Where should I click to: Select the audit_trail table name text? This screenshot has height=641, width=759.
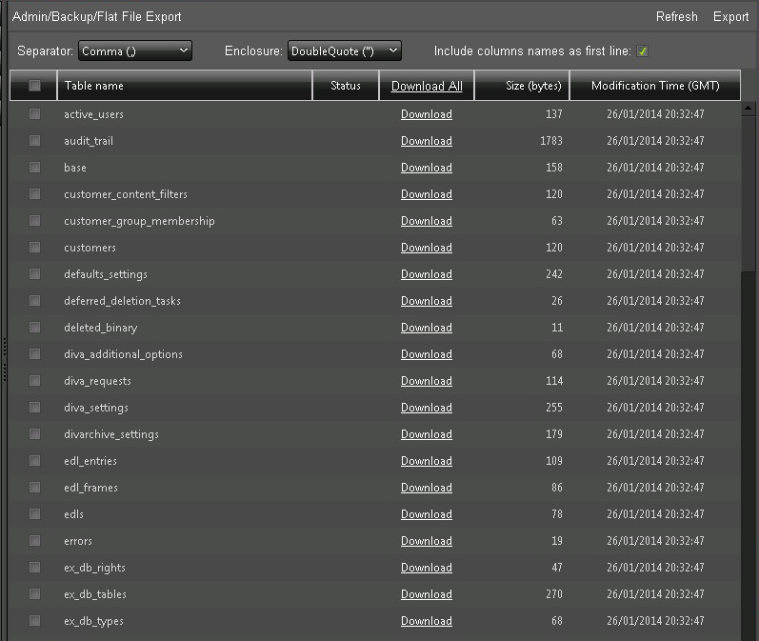(89, 141)
